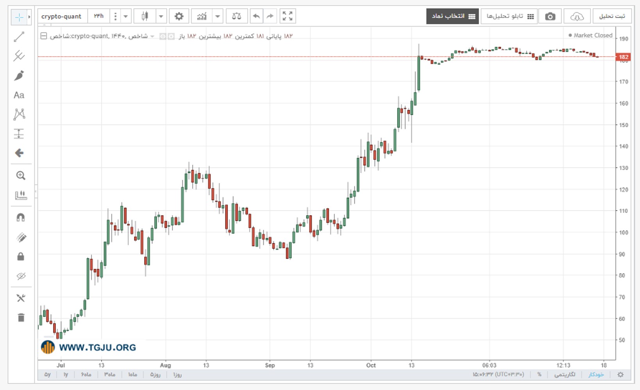Select the measure ruler tool
The image size is (640, 390).
coord(21,195)
